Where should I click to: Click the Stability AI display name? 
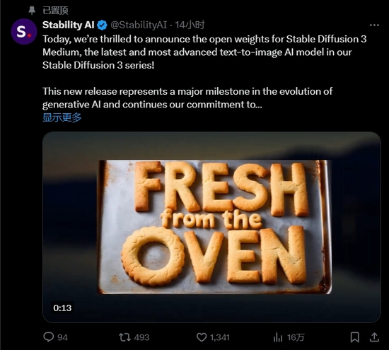69,25
